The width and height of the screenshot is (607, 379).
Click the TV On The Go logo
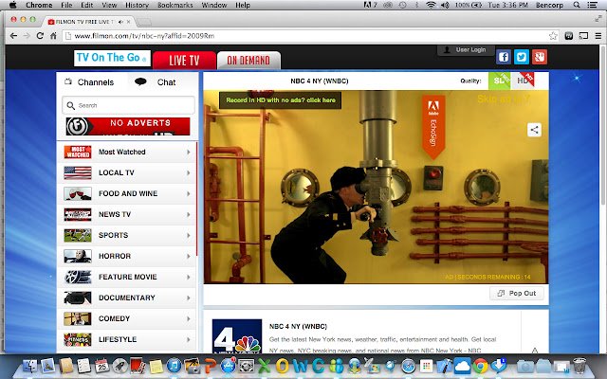click(112, 58)
